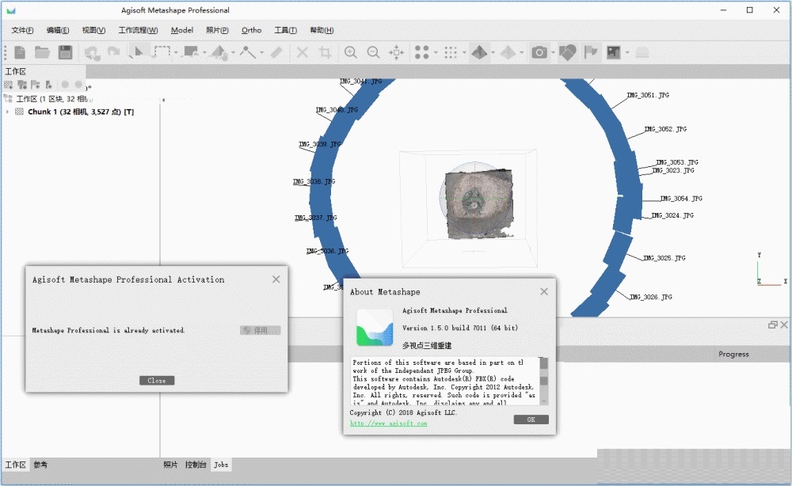Open the point cloud view dropdown arrow
The image size is (792, 486).
click(436, 53)
